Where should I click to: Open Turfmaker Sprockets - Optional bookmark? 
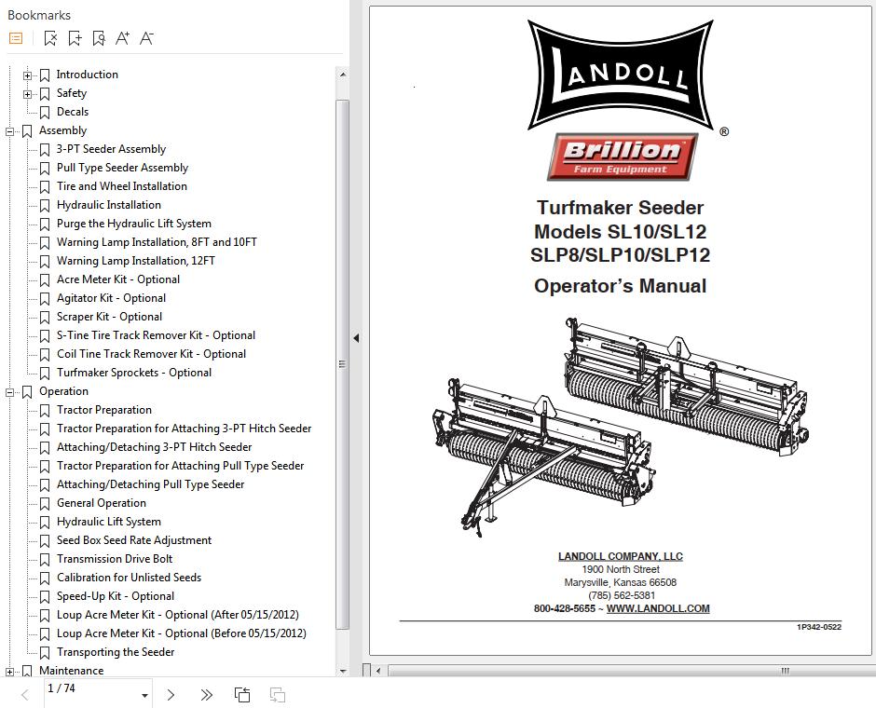tap(134, 373)
